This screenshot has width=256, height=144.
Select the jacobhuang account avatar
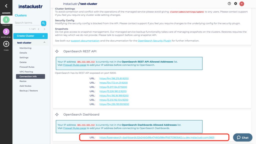pyautogui.click(x=6, y=32)
